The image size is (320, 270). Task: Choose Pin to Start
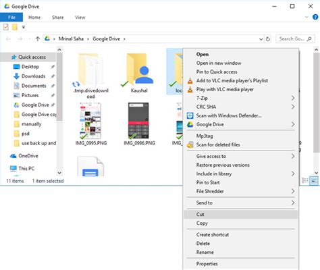pos(240,182)
